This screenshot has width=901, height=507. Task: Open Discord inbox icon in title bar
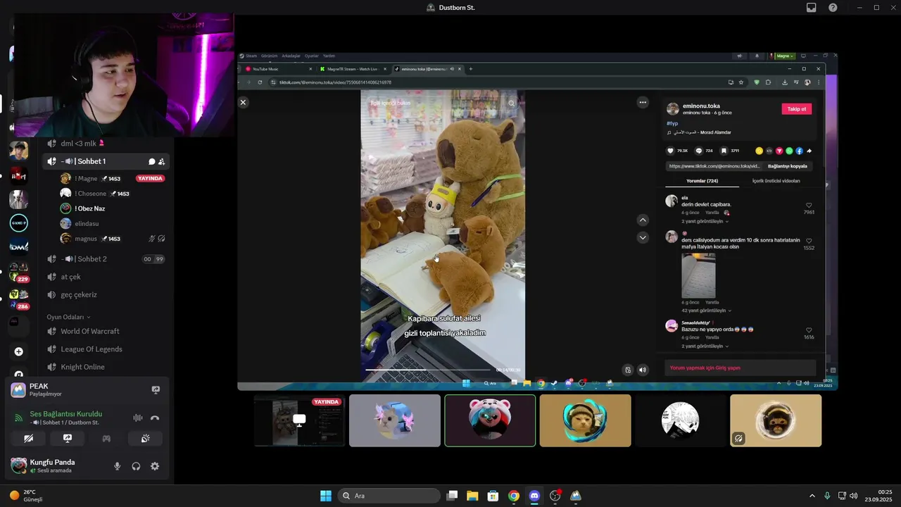click(812, 8)
